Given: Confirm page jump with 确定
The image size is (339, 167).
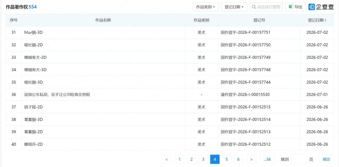Looking at the screenshot, I should click(x=327, y=159).
